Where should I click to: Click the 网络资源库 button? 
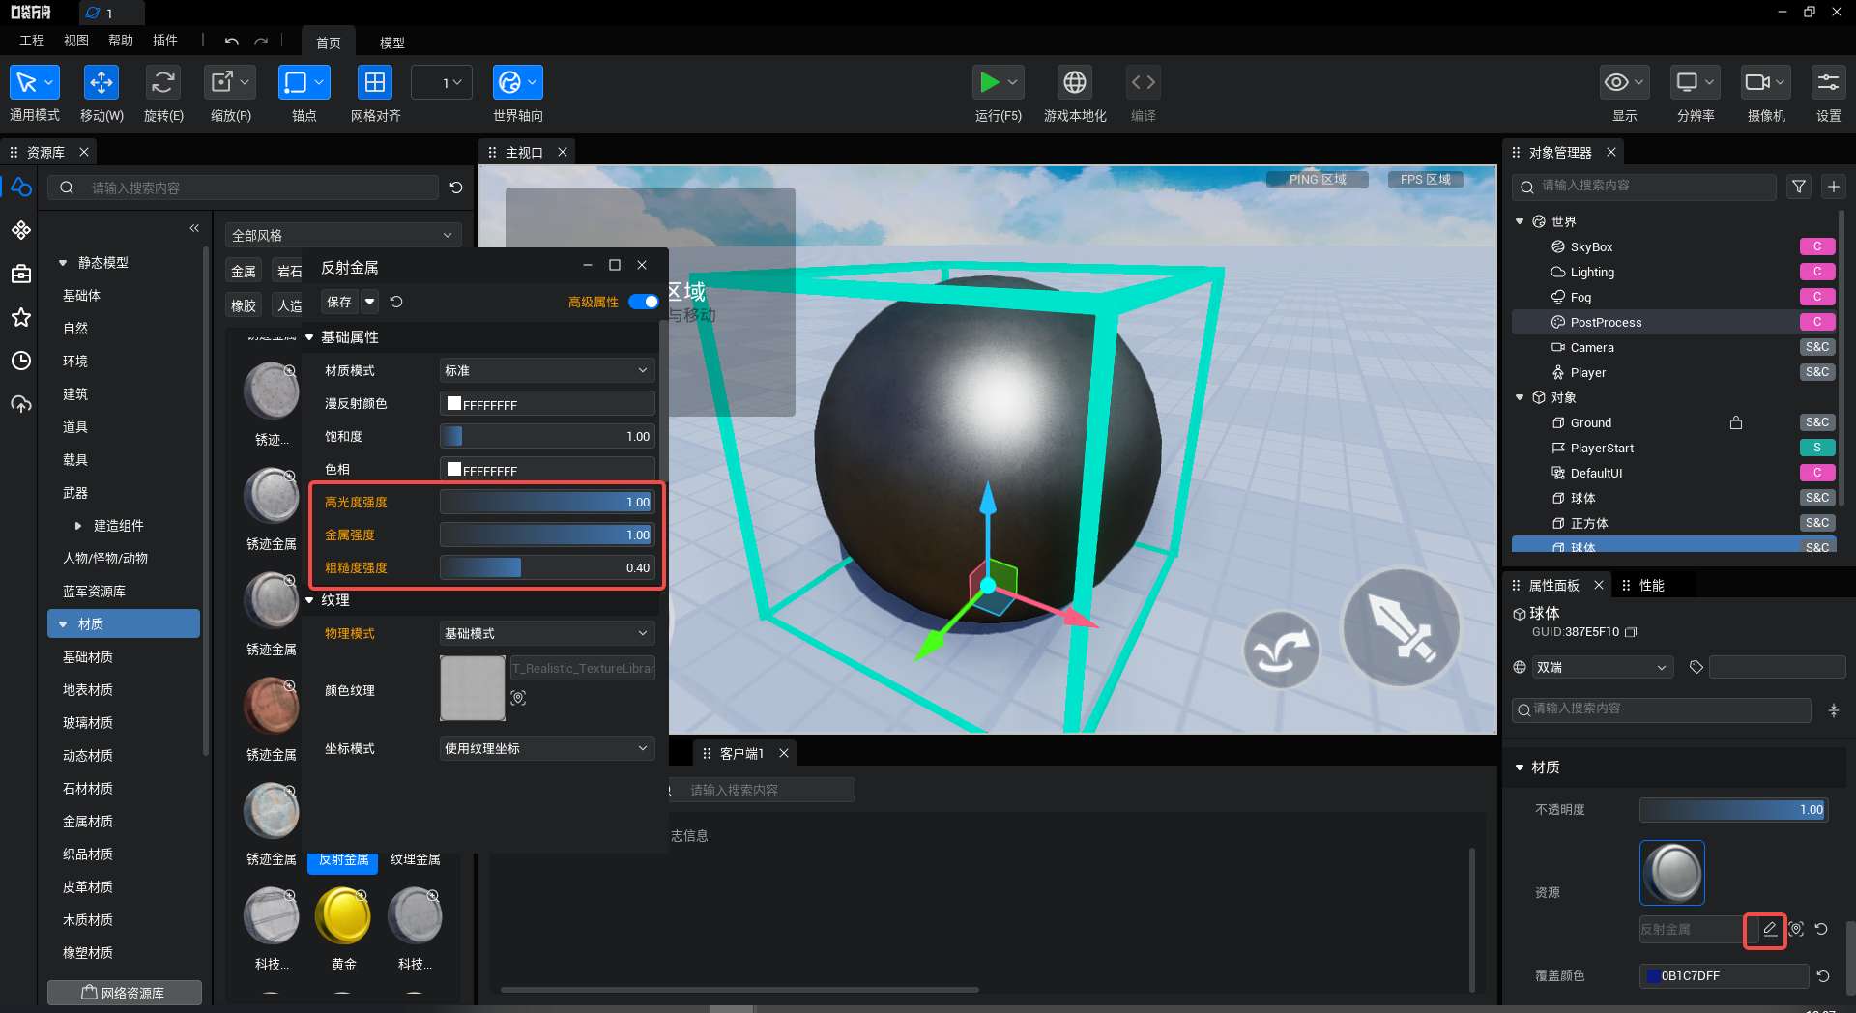(x=125, y=993)
